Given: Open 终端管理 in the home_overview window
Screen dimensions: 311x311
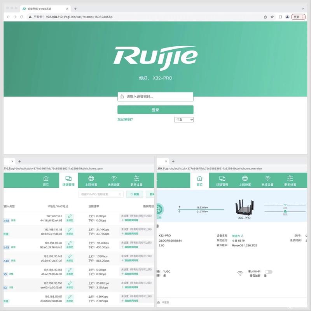Looking at the screenshot, I should 222,181.
